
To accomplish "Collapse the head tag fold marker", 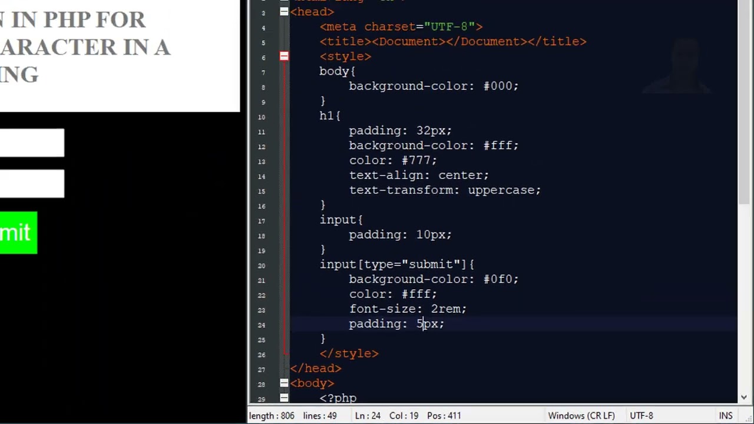I will [x=284, y=12].
